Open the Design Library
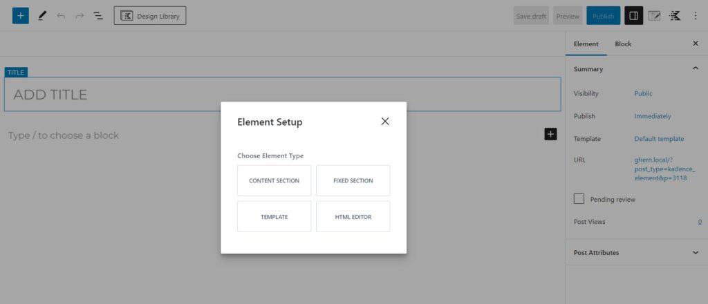708x304 pixels. click(x=150, y=16)
